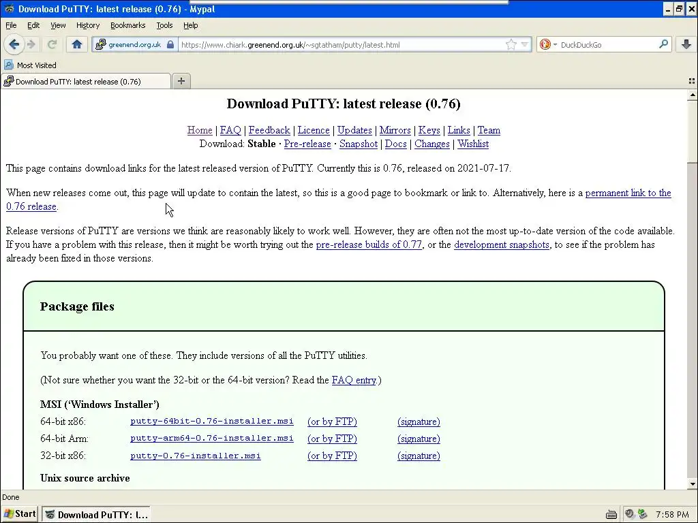The height and width of the screenshot is (523, 698).
Task: Open signature link for 32-bit x86
Action: click(x=419, y=456)
